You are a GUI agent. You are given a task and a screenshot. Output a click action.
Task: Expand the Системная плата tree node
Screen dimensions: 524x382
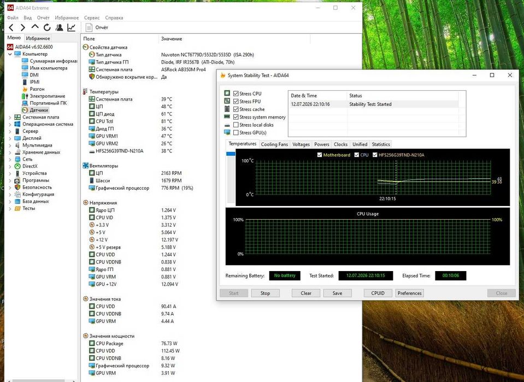tap(10, 117)
